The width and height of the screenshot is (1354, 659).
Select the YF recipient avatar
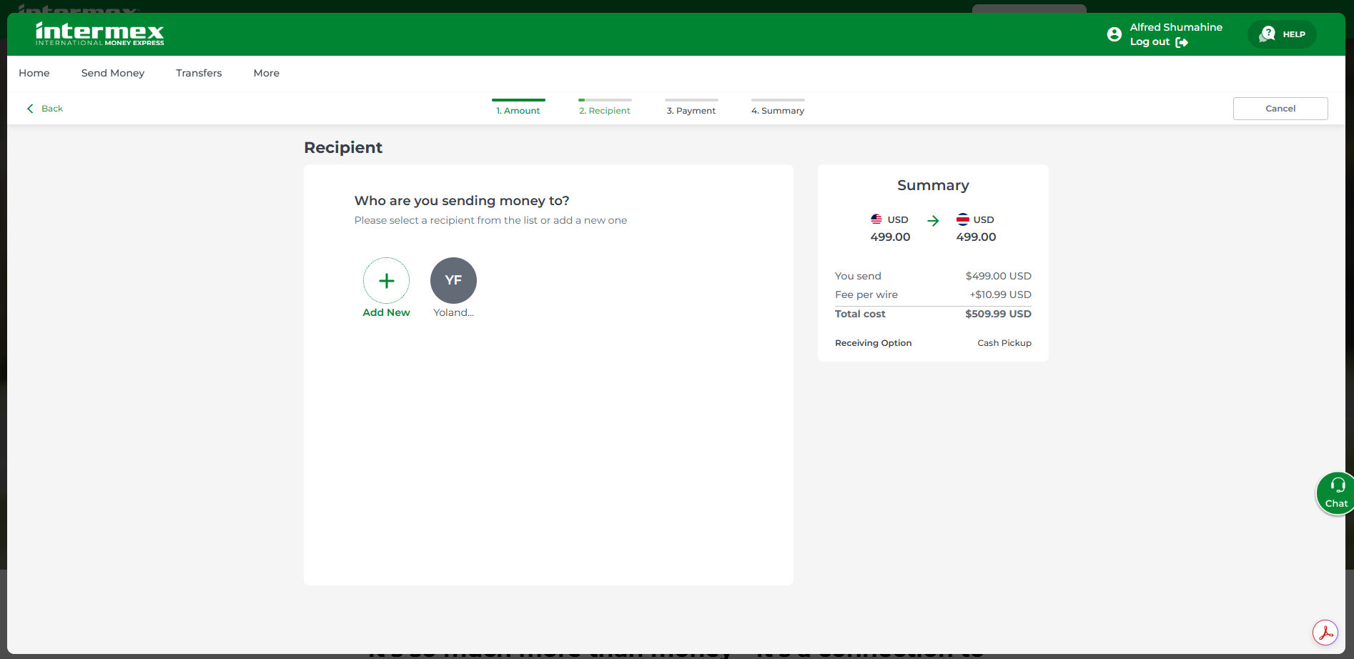[x=453, y=281]
